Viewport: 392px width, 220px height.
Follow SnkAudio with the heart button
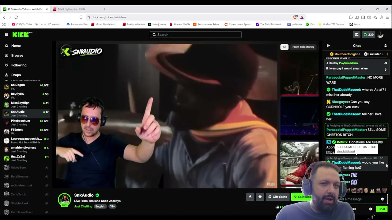[x=260, y=197]
